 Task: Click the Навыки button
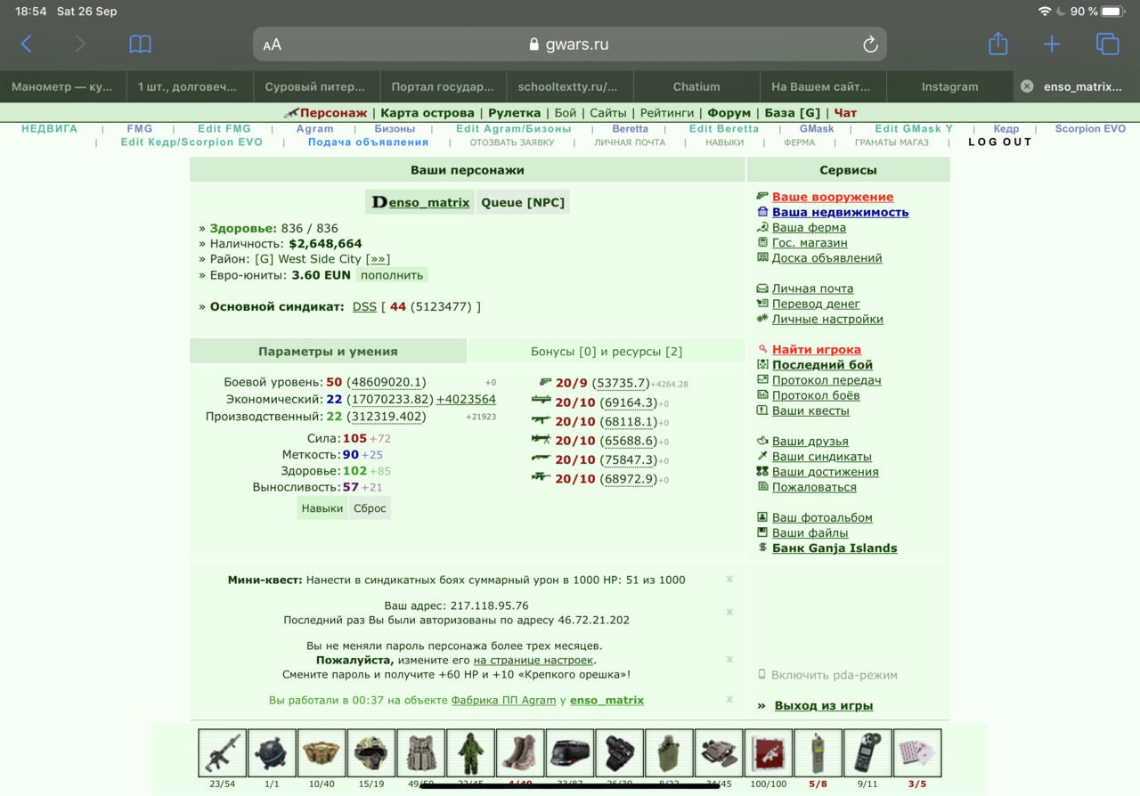pos(322,508)
